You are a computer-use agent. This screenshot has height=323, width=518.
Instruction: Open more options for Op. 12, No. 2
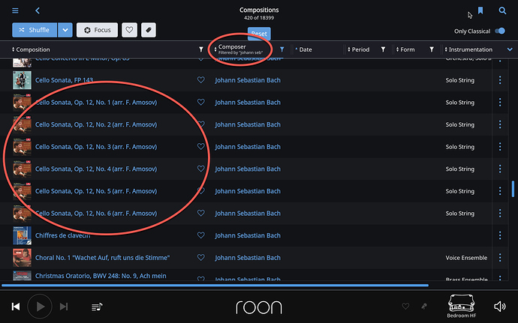(500, 124)
